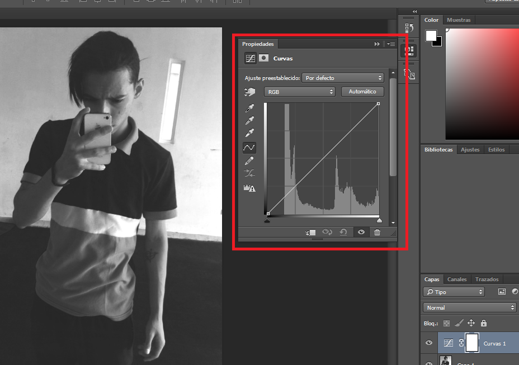The width and height of the screenshot is (519, 365).
Task: Click the foreground white color swatch
Action: click(x=431, y=36)
